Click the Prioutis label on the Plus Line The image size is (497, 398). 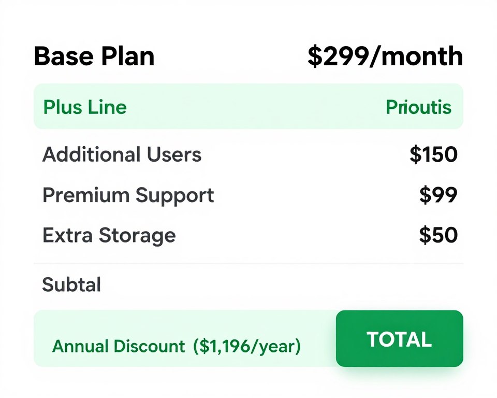pyautogui.click(x=418, y=107)
